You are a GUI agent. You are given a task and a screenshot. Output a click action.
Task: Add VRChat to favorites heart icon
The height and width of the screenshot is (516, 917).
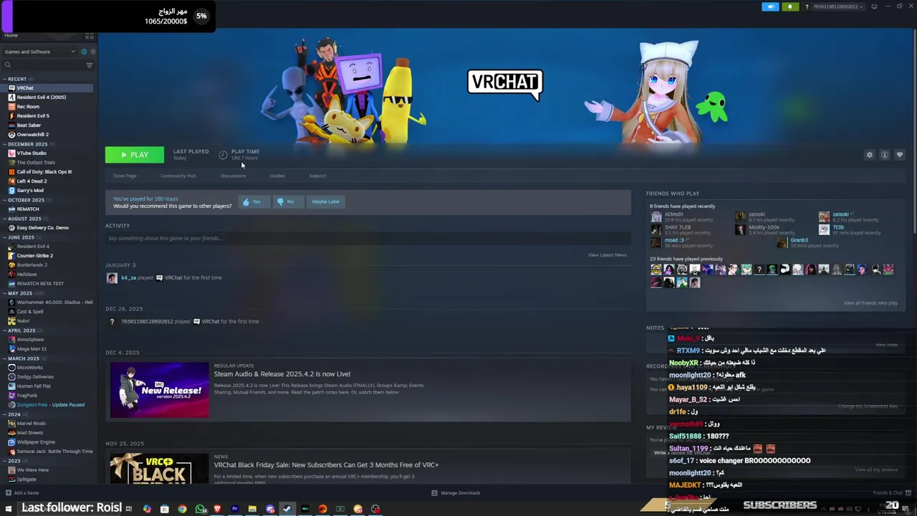click(x=900, y=155)
